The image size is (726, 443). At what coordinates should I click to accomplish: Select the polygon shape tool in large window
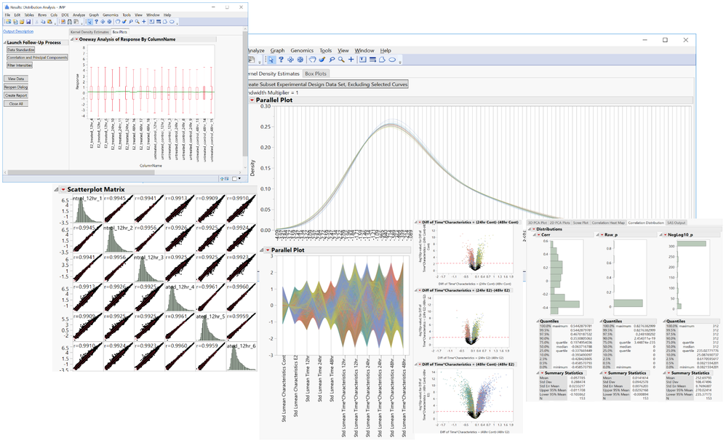382,60
